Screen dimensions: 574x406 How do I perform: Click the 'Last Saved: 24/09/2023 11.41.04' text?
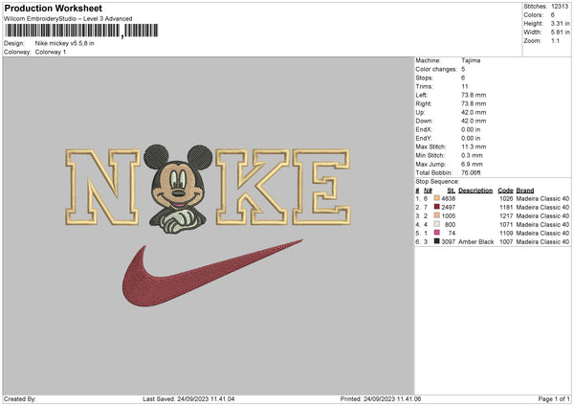188,398
